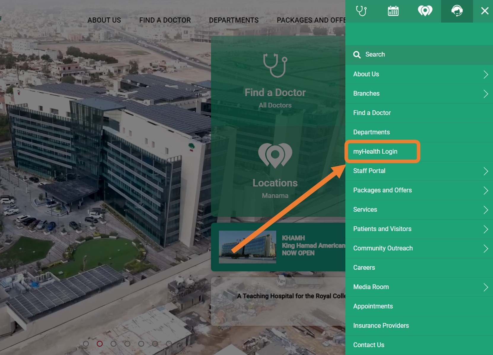Expand the Branches submenu chevron
The height and width of the screenshot is (355, 493).
pyautogui.click(x=485, y=94)
